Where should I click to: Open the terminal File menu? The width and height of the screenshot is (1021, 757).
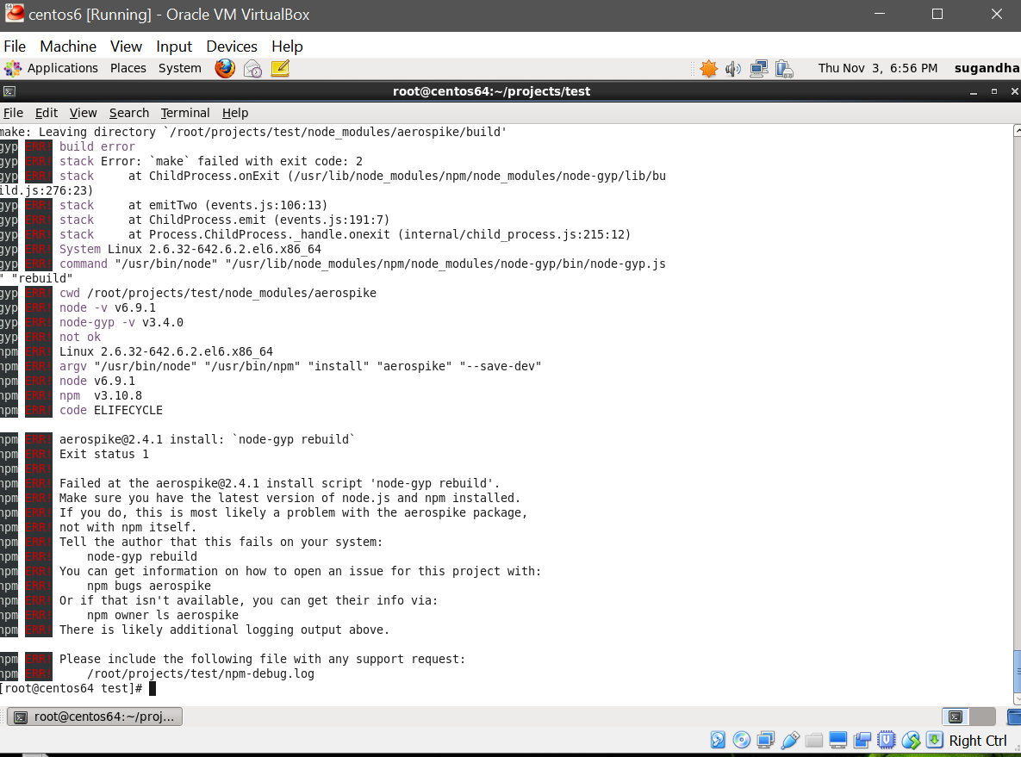(13, 113)
